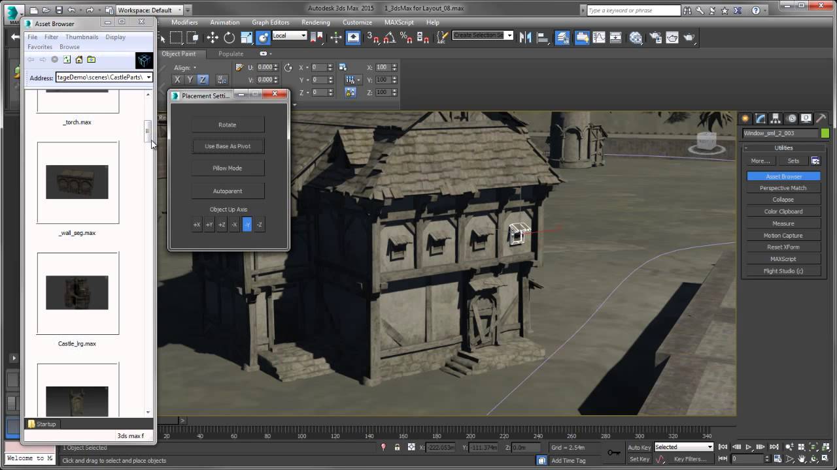Select the Castle_lrg.max thumbnail

pos(77,292)
